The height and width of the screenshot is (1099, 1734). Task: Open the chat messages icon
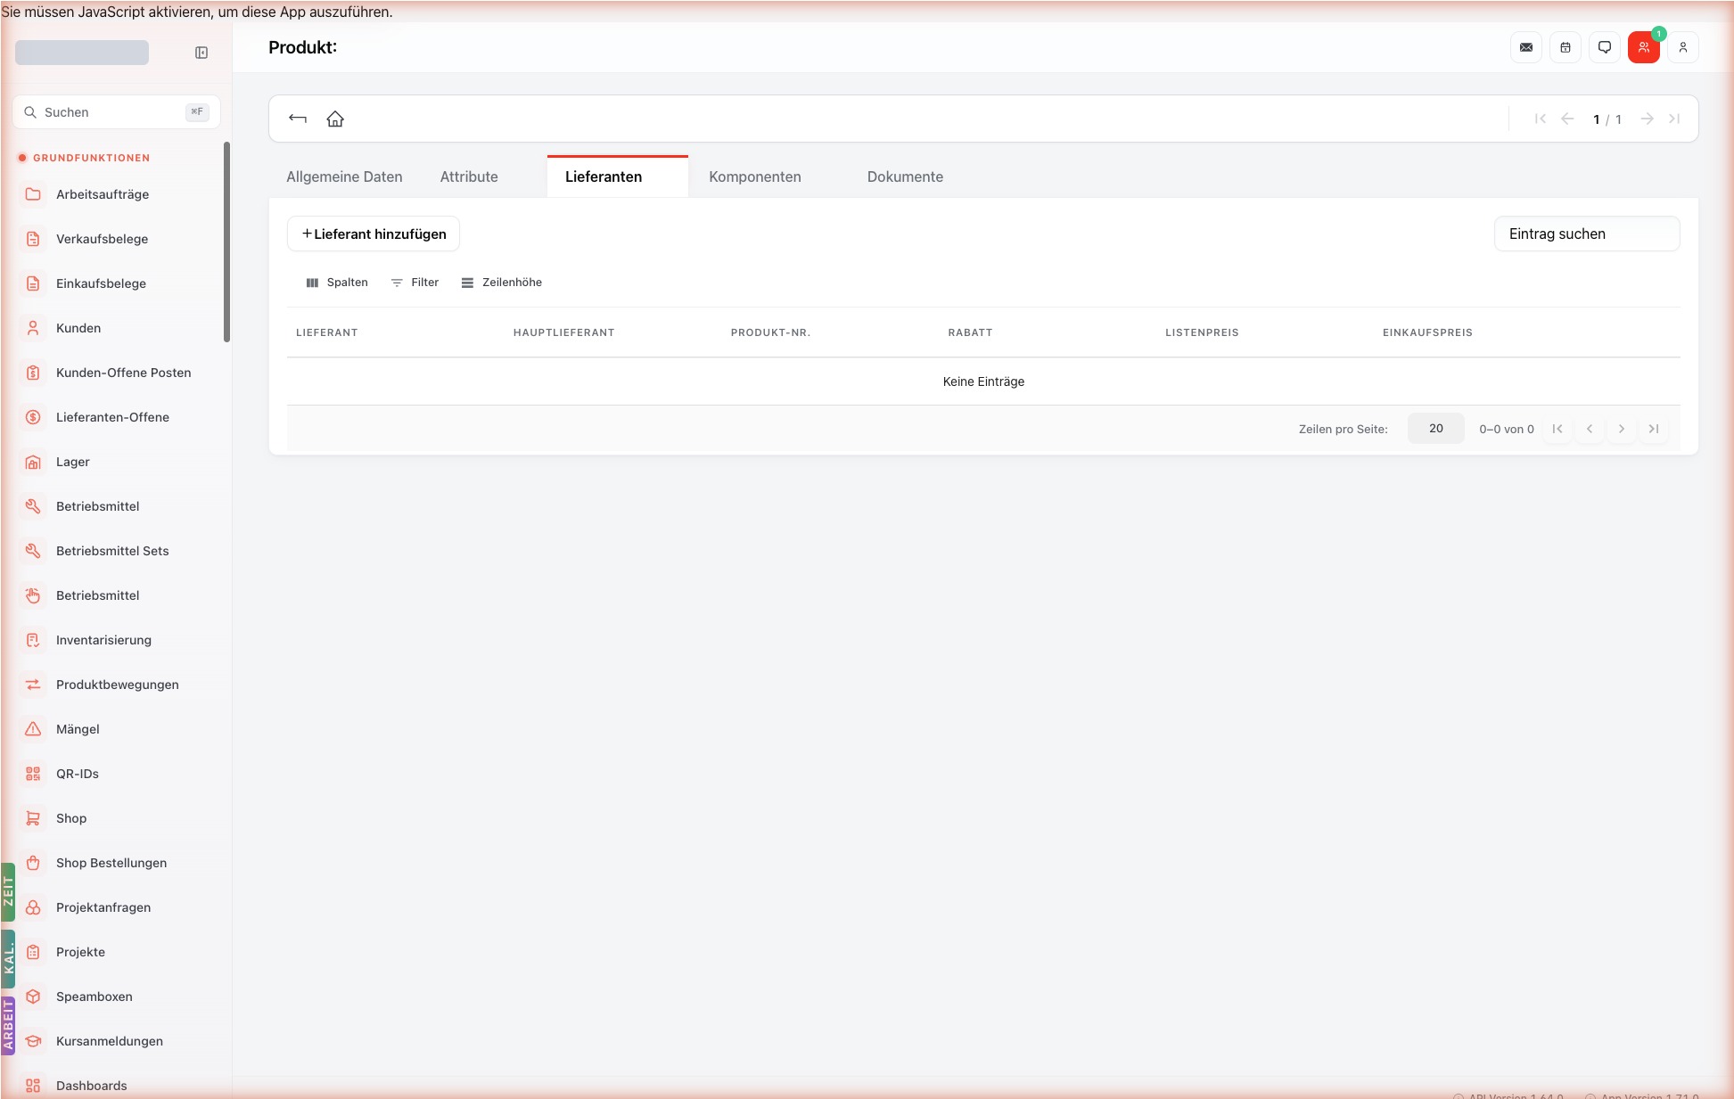coord(1605,47)
